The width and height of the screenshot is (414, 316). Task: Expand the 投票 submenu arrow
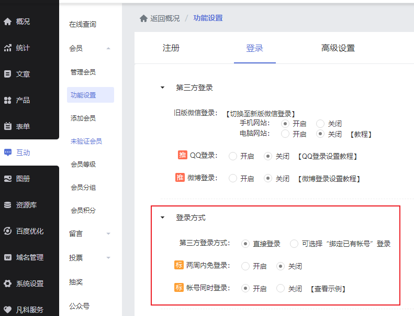(108, 257)
